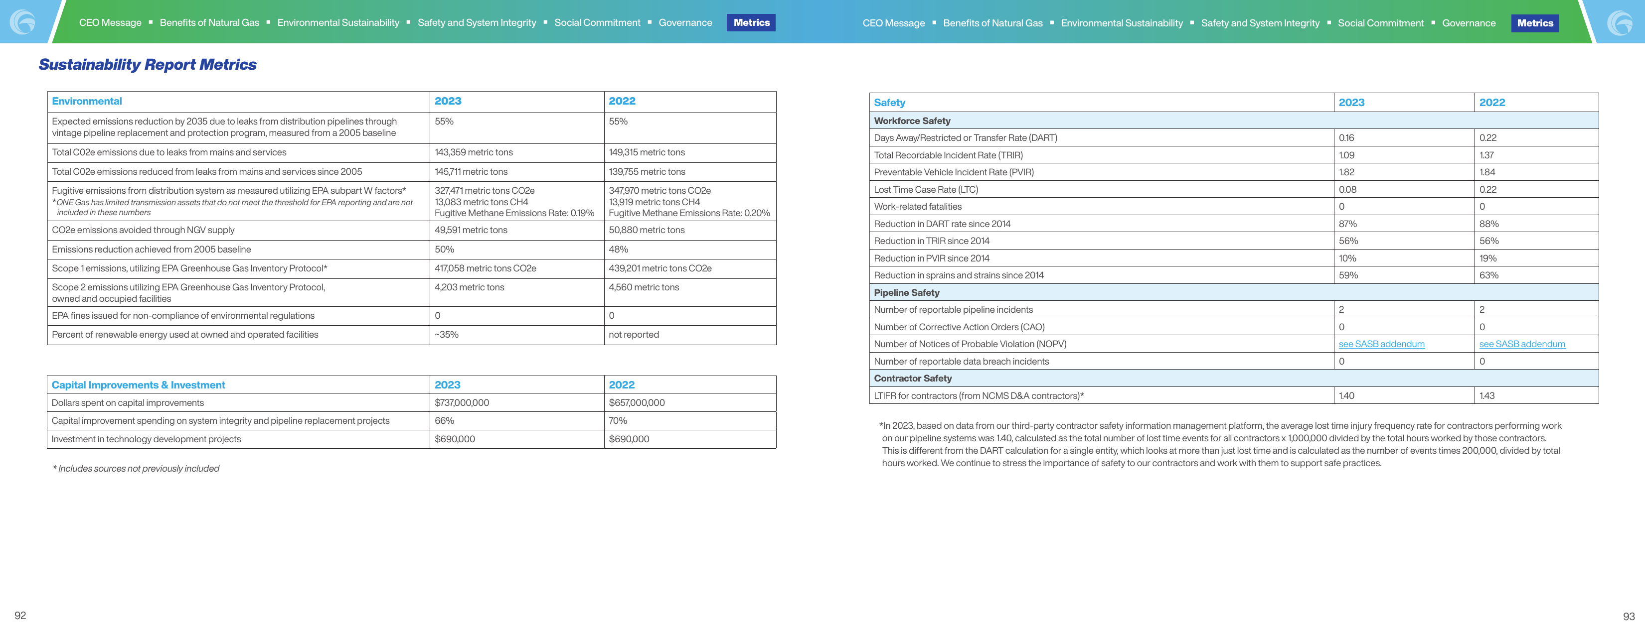The height and width of the screenshot is (635, 1645).
Task: Click the '1.40' contractor LTIFR value
Action: click(1346, 395)
